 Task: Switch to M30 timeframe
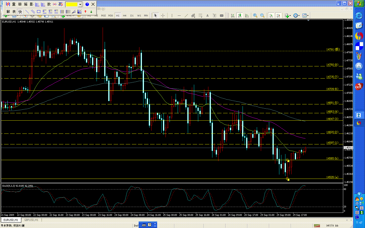pos(111,16)
